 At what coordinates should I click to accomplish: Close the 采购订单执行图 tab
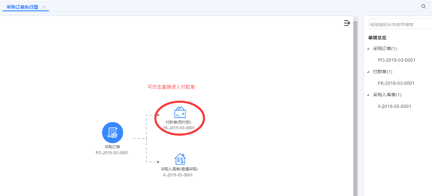pos(44,7)
